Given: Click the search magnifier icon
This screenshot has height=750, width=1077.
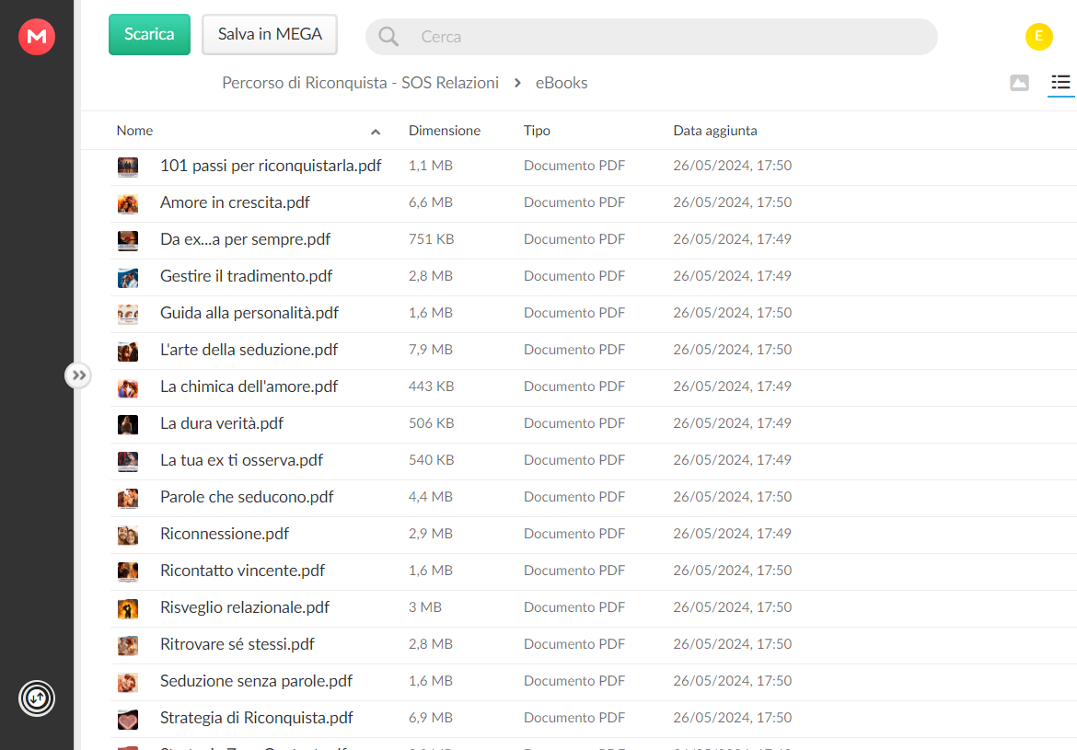Looking at the screenshot, I should point(388,37).
